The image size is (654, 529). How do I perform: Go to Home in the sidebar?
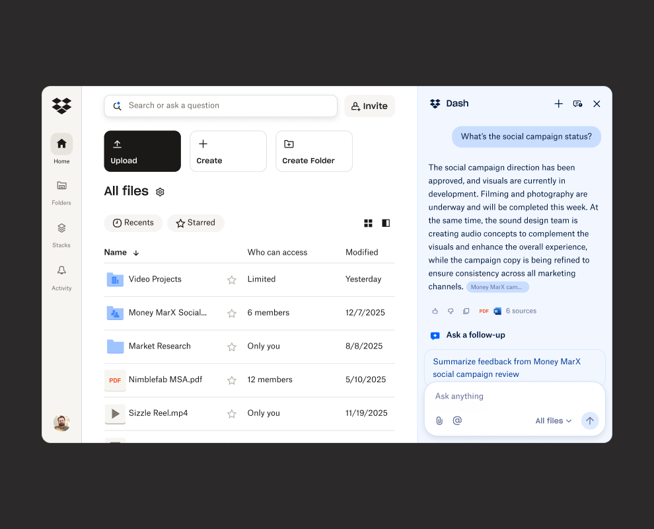(61, 149)
